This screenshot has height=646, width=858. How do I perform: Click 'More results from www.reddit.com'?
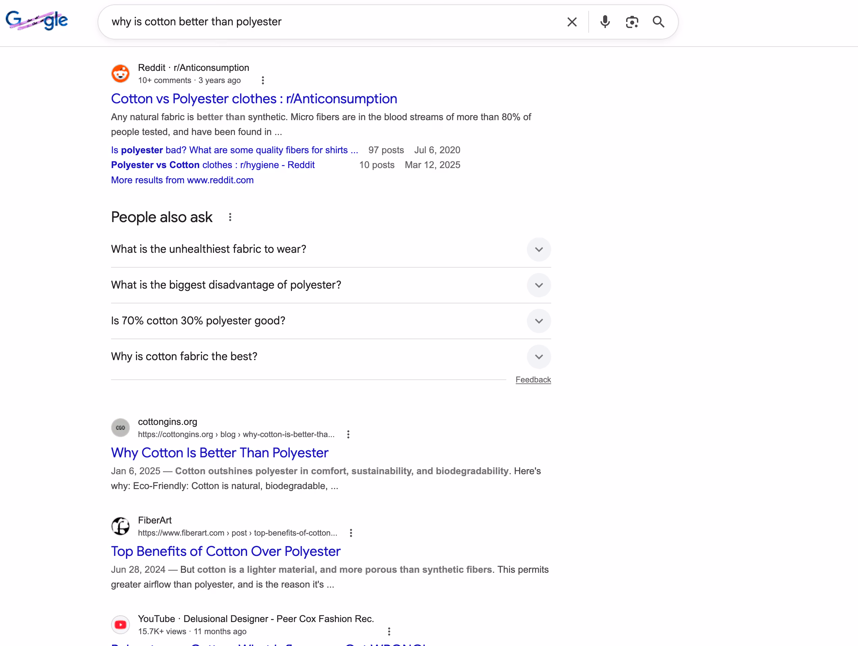(x=182, y=180)
